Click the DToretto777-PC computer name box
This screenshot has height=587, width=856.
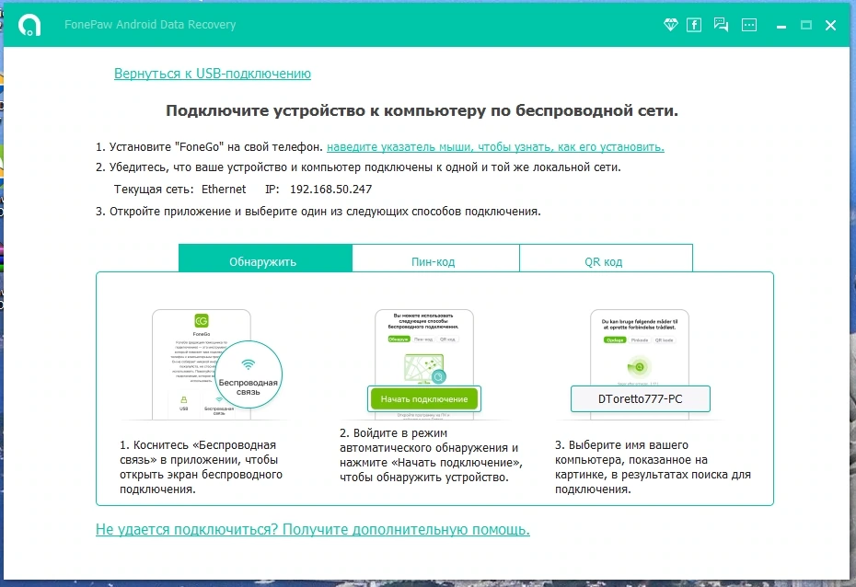point(640,398)
